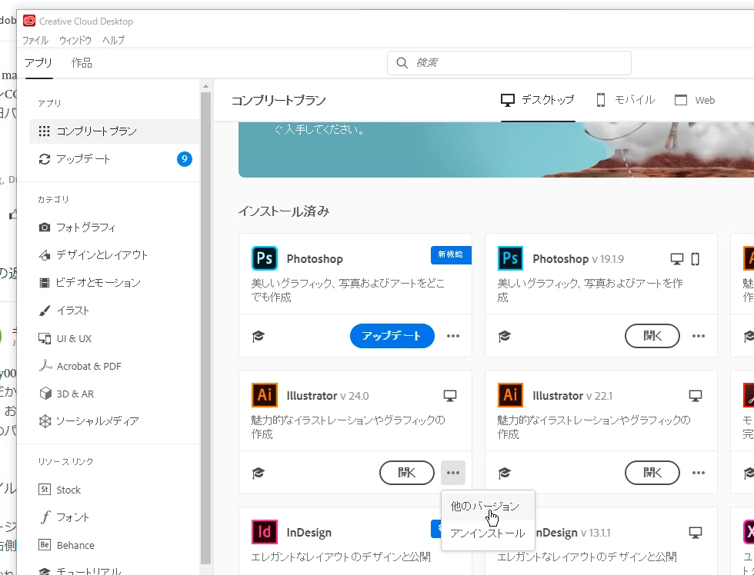The height and width of the screenshot is (575, 754).
Task: Open Photoshop v 19.1.9 with 開く
Action: (x=652, y=336)
